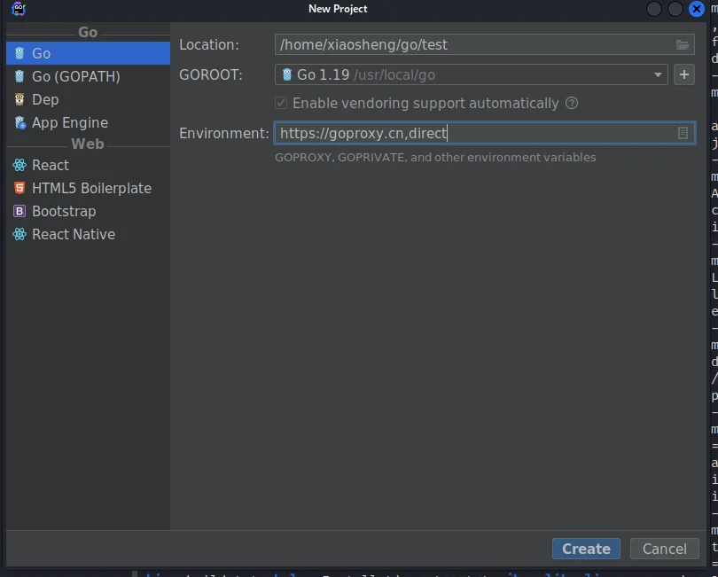Browse for project location folder
Screen dimensions: 718x577
pyautogui.click(x=683, y=45)
